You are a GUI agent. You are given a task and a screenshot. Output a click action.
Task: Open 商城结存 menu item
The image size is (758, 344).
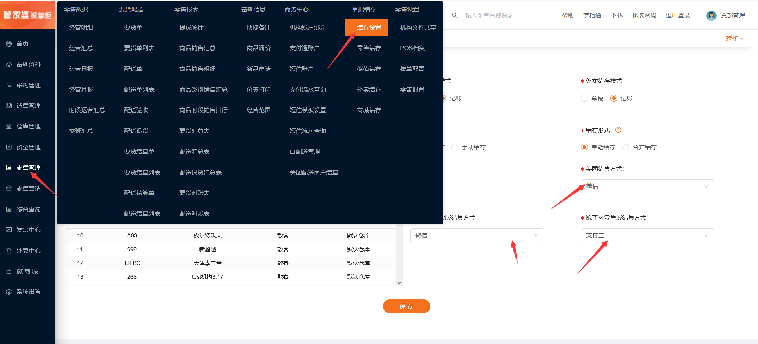click(x=369, y=110)
